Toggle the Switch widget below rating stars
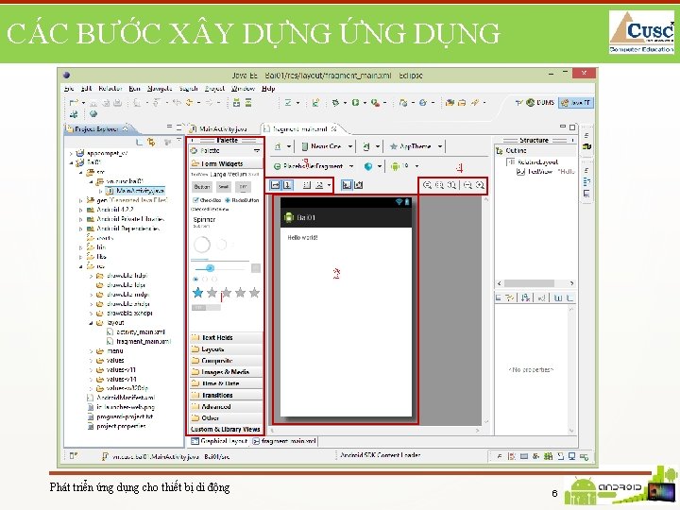 [x=206, y=307]
